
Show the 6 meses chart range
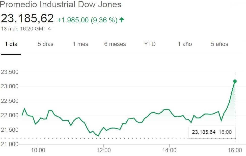[x=115, y=44]
